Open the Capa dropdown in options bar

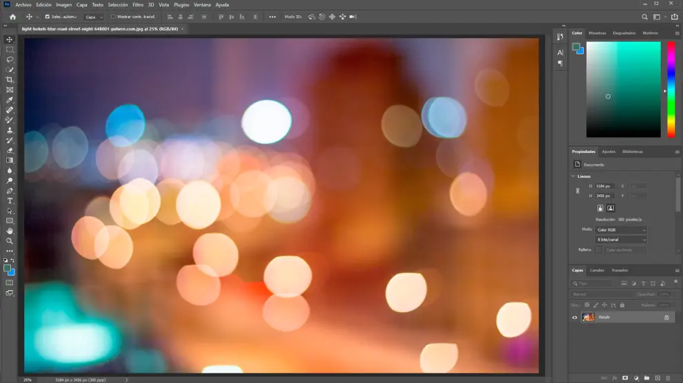coord(94,17)
